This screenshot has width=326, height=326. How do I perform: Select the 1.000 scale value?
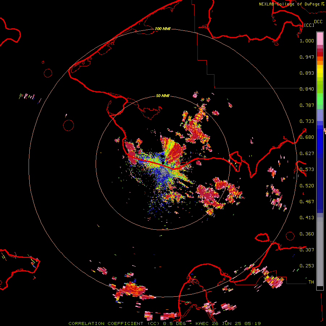[x=307, y=41]
